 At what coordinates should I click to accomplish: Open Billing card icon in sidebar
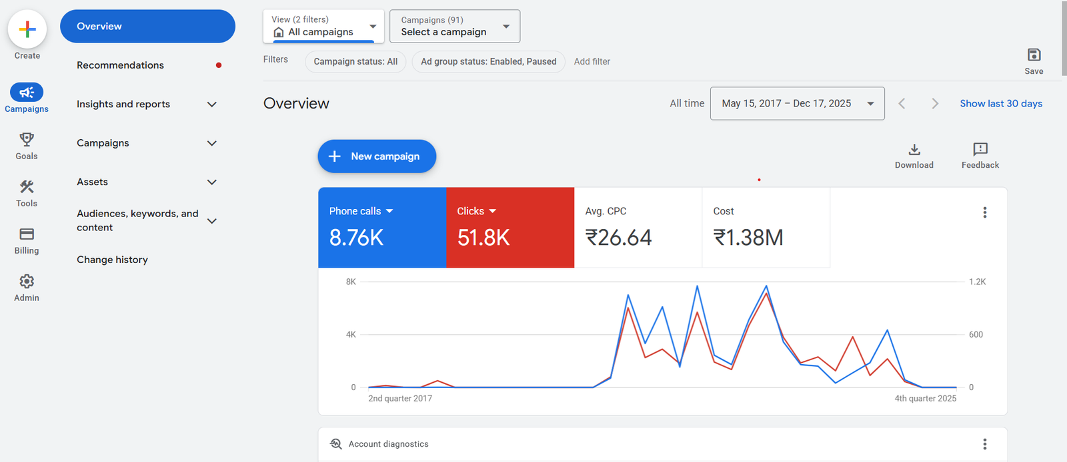coord(27,234)
